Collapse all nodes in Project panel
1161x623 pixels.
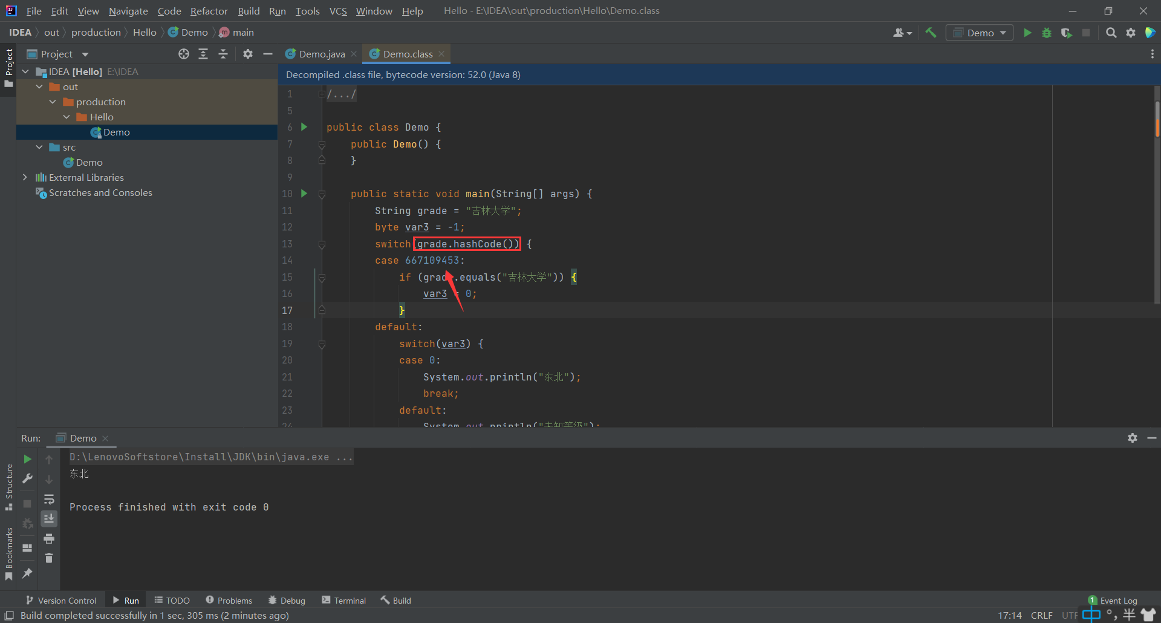click(x=223, y=54)
